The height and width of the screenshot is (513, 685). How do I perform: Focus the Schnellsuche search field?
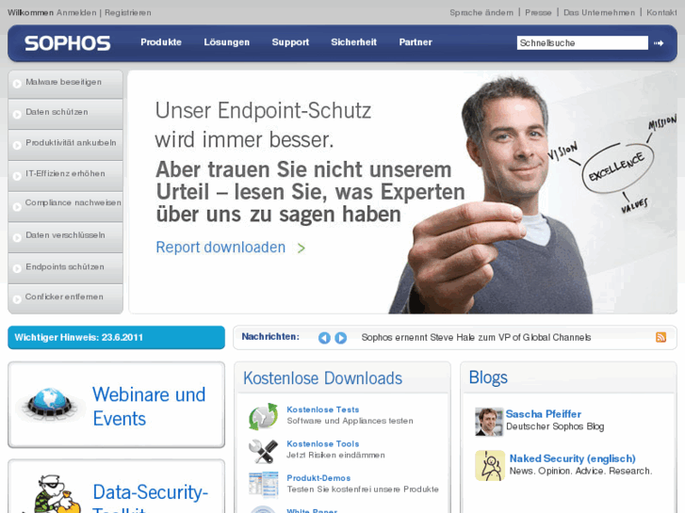582,42
